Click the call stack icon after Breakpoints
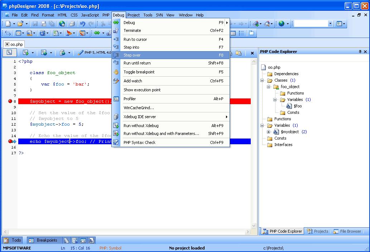Image resolution: width=370 pixels, height=252 pixels. coord(67,240)
